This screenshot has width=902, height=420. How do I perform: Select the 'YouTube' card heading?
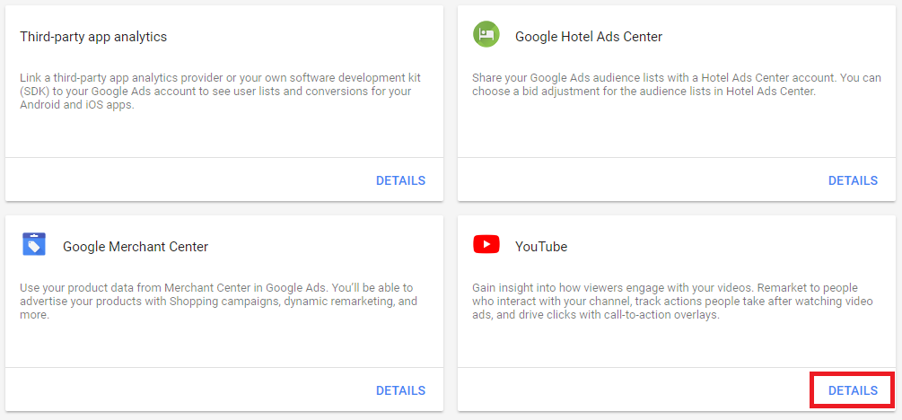pyautogui.click(x=540, y=247)
